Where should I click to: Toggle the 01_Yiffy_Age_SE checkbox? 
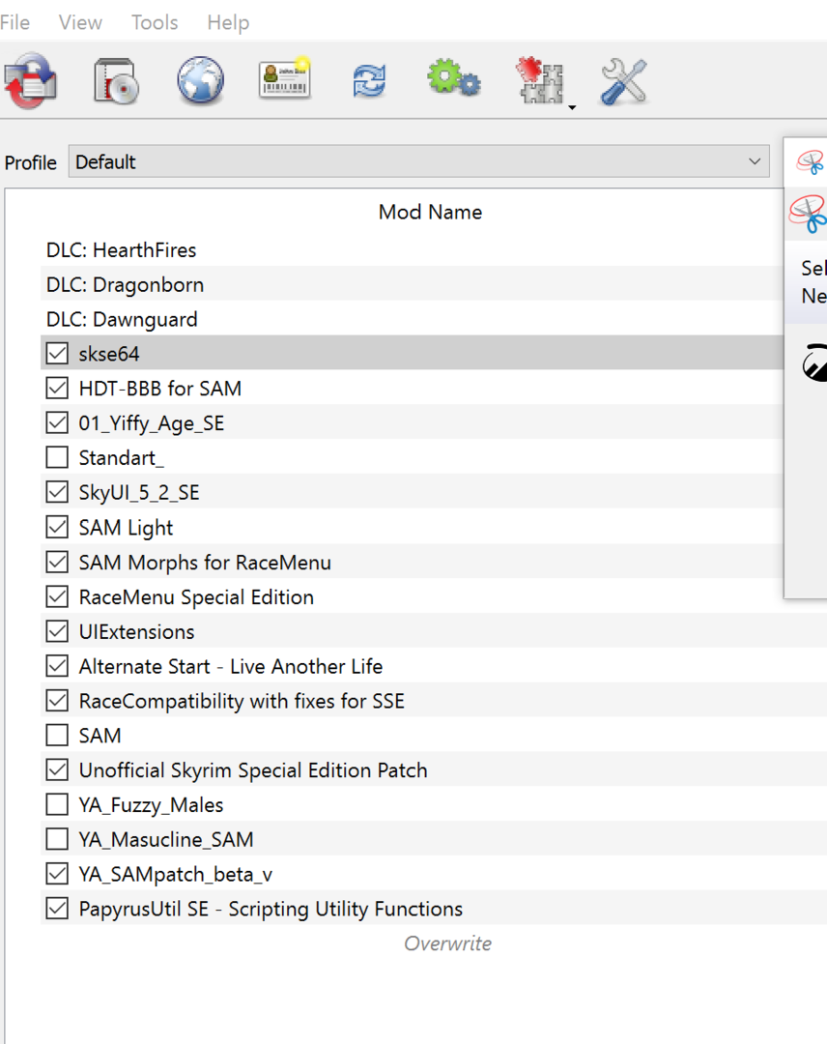point(57,422)
